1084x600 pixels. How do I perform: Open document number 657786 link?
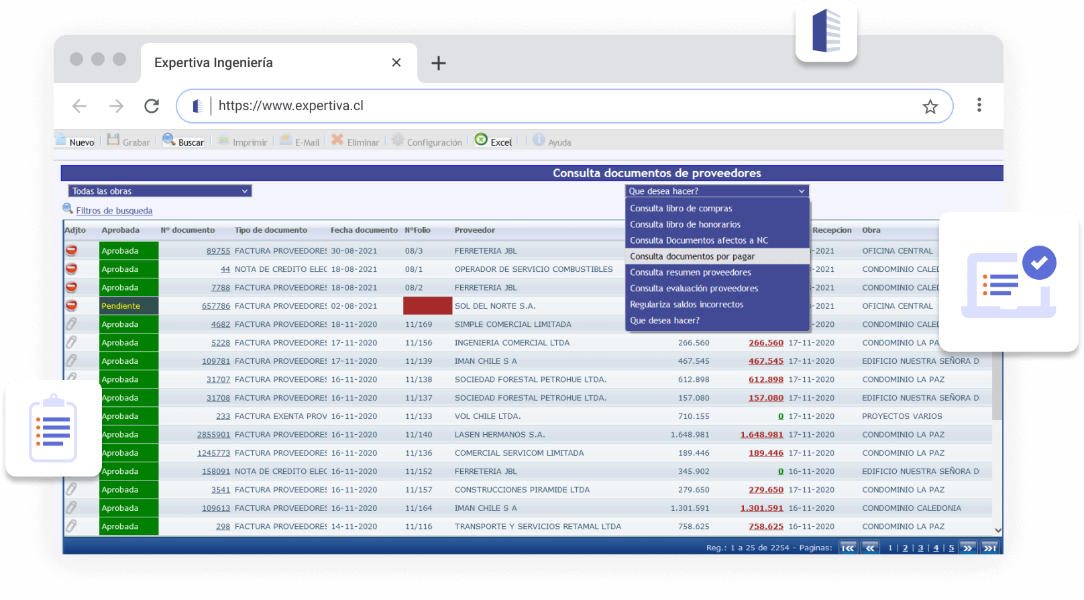[216, 306]
